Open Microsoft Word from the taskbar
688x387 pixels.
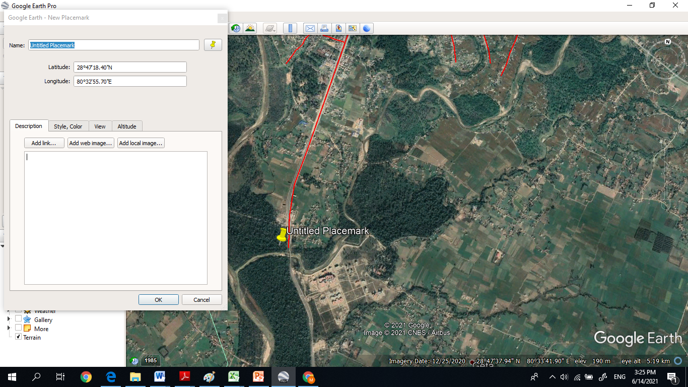160,377
